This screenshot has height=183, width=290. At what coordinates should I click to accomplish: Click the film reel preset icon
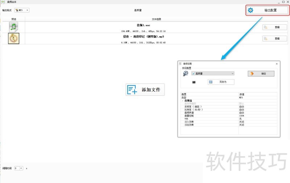(186, 73)
